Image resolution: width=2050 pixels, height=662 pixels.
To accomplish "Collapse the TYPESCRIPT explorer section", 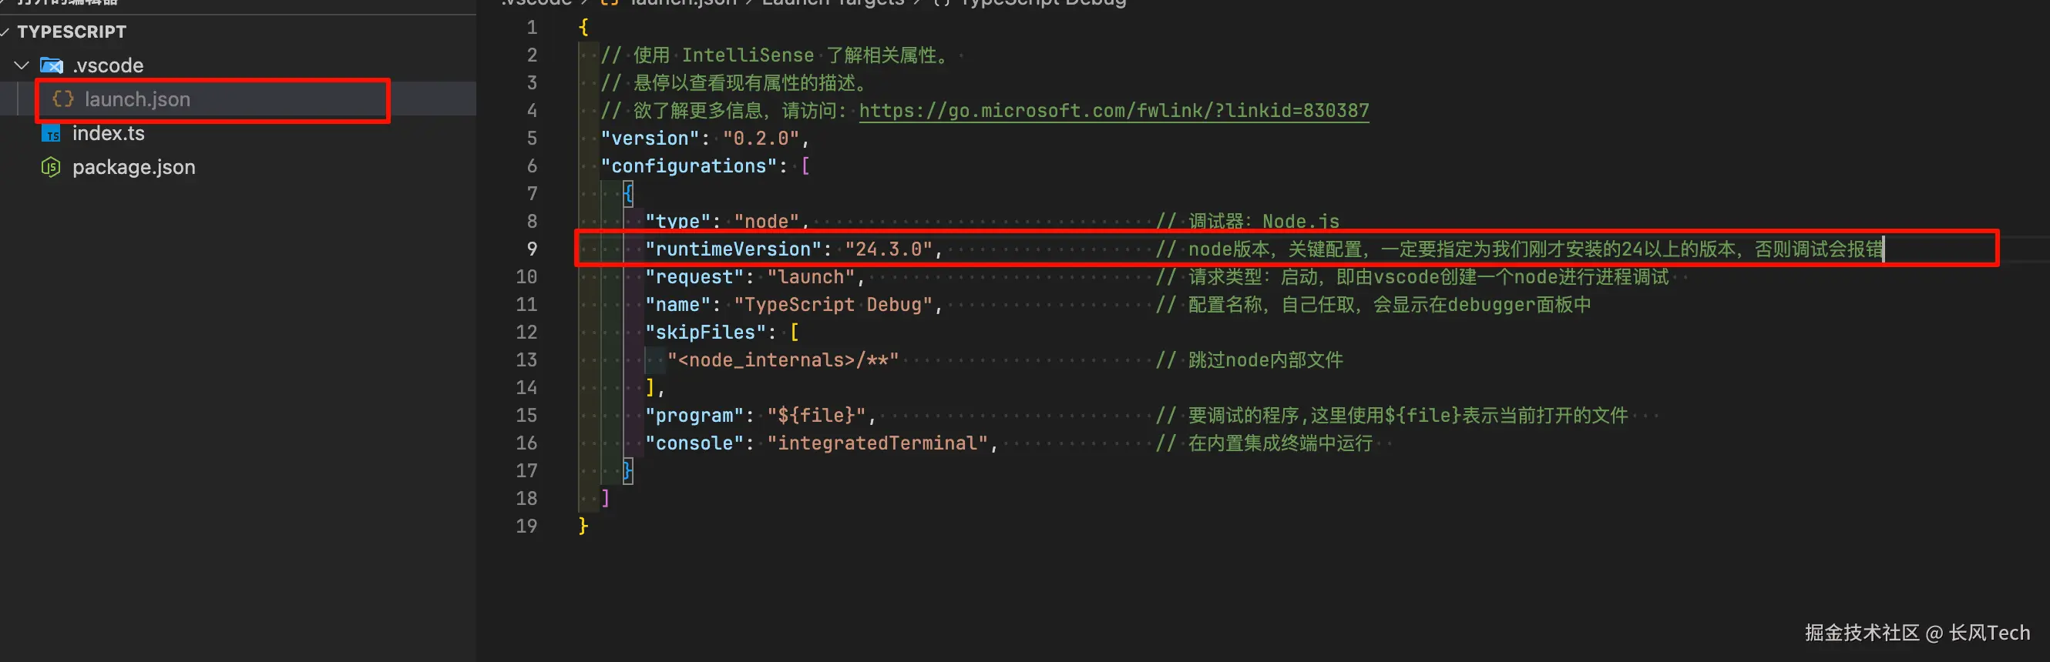I will pos(5,32).
